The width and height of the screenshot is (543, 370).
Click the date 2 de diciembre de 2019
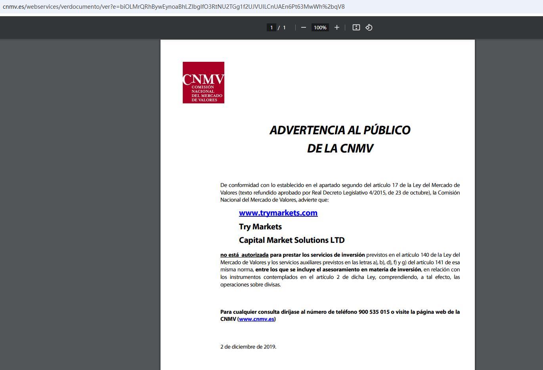tap(248, 347)
